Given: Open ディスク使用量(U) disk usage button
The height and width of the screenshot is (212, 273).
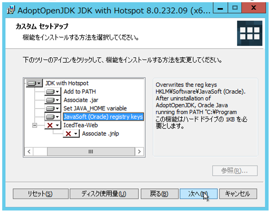Looking at the screenshot, I should point(104,194).
